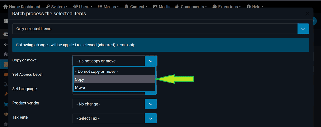321x127 pixels.
Task: Click the home icon in the sidebar
Action: pos(6,54)
